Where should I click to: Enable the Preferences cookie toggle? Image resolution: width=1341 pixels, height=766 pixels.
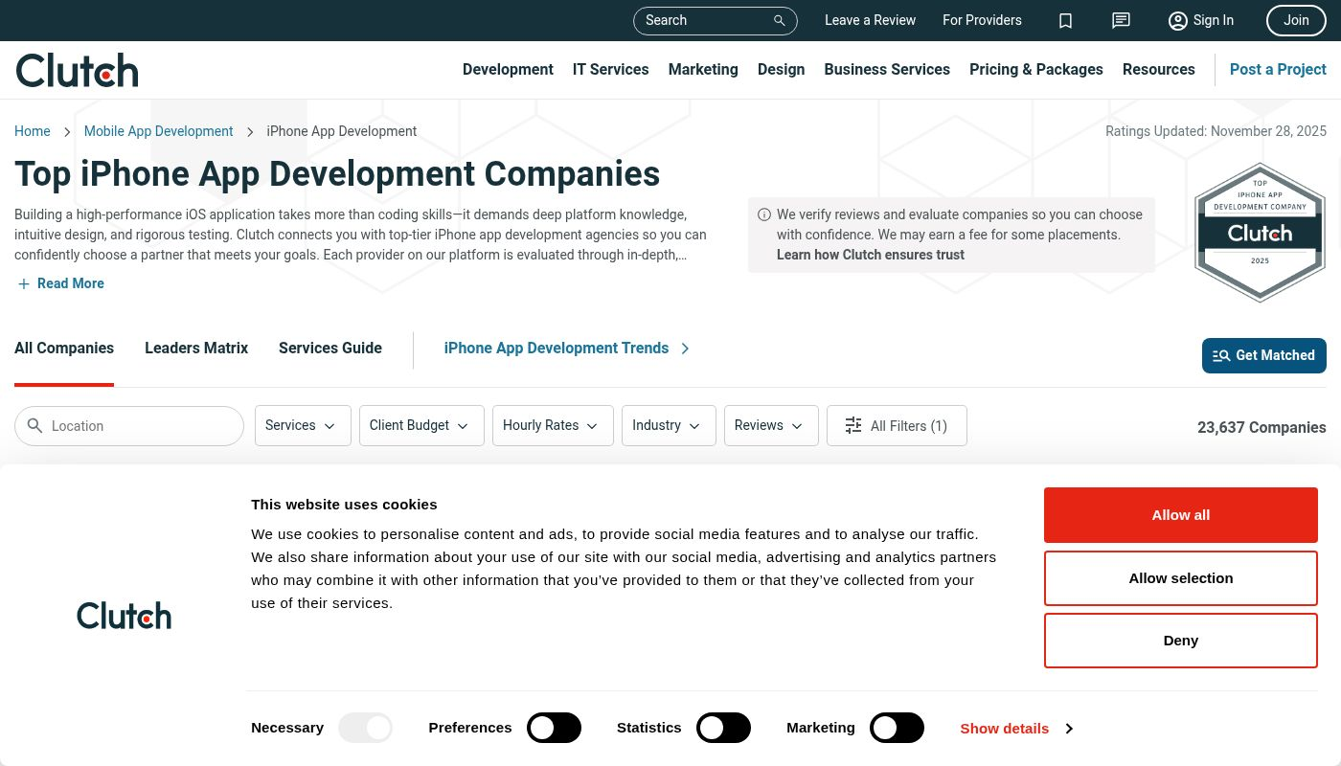(x=555, y=728)
